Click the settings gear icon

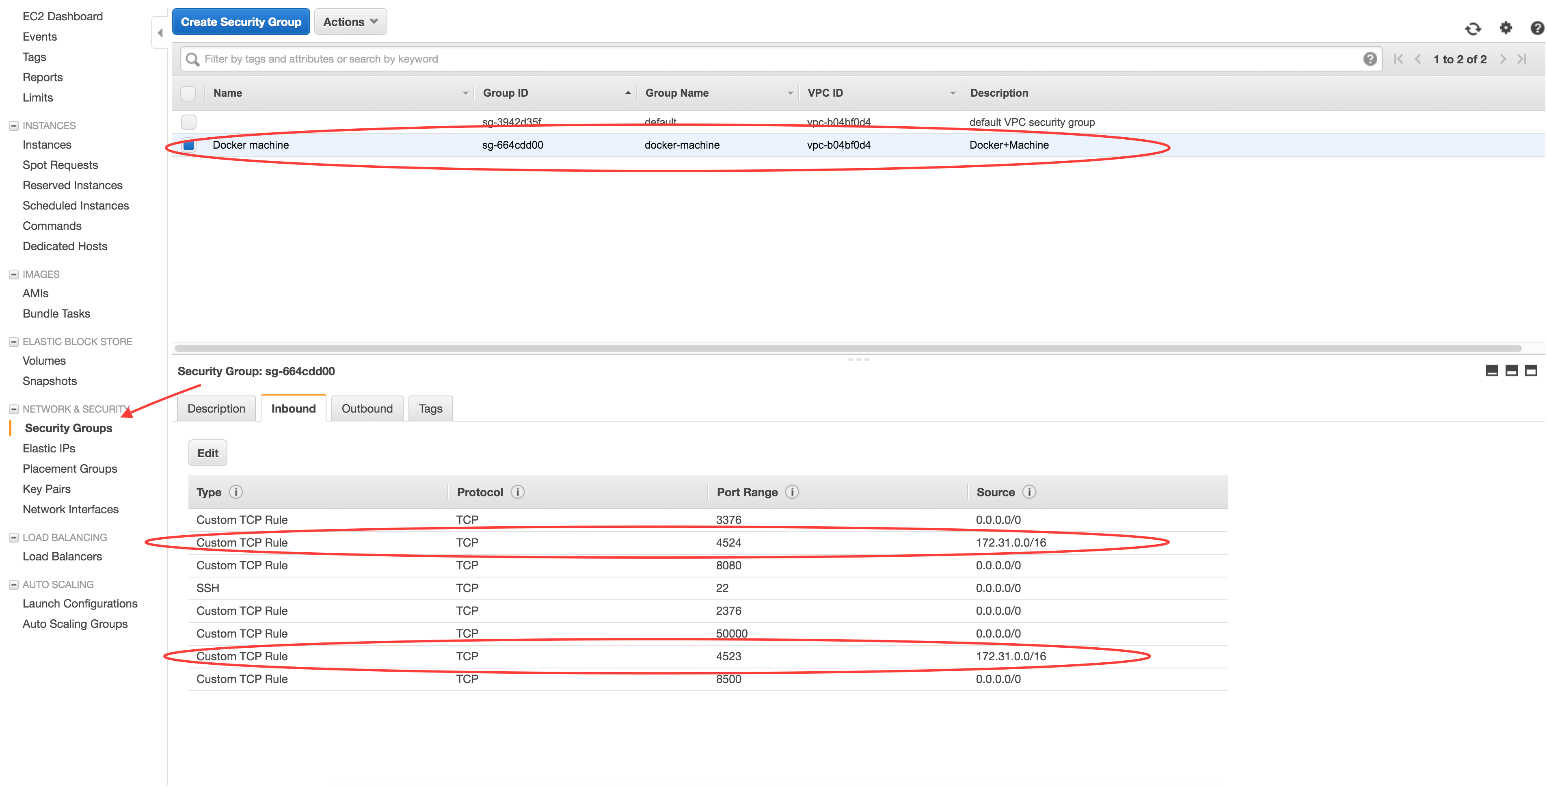(1506, 27)
